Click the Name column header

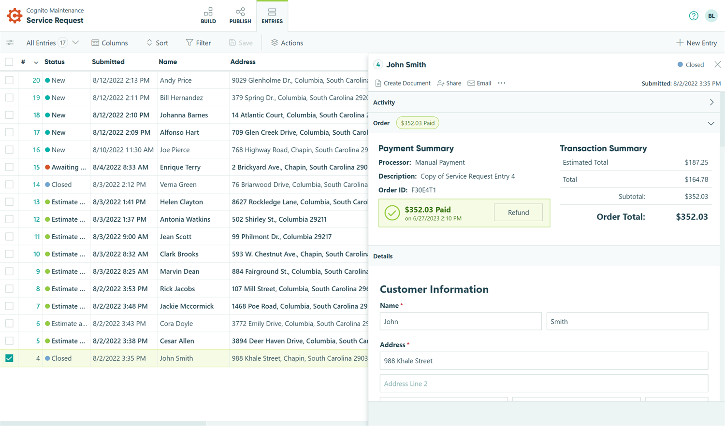(x=168, y=62)
